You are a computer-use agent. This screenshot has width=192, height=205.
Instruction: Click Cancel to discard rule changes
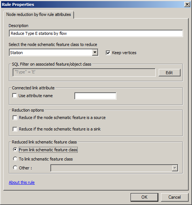pyautogui.click(x=175, y=197)
